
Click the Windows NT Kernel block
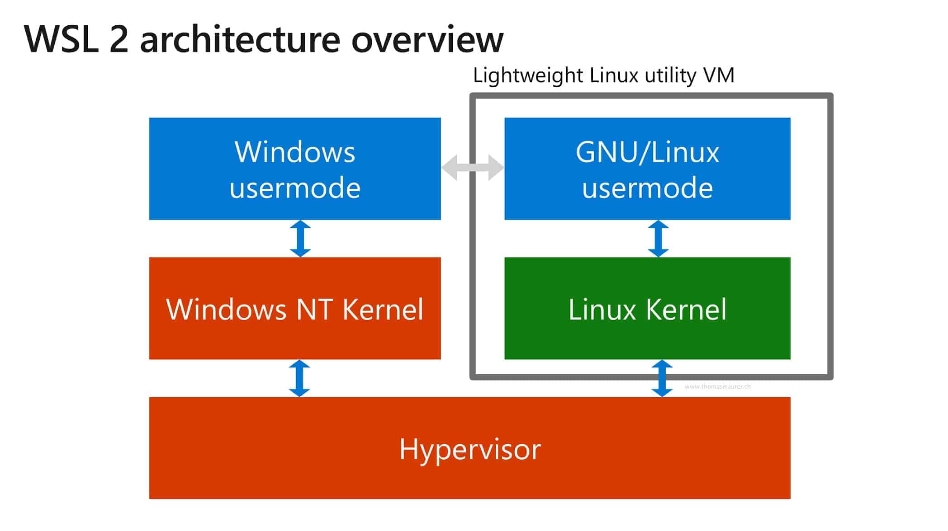[x=294, y=309]
